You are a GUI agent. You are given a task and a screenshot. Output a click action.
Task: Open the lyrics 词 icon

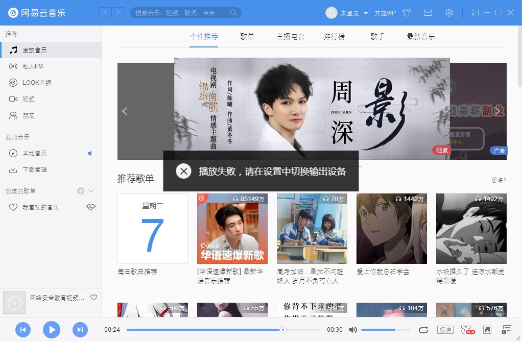(x=486, y=330)
